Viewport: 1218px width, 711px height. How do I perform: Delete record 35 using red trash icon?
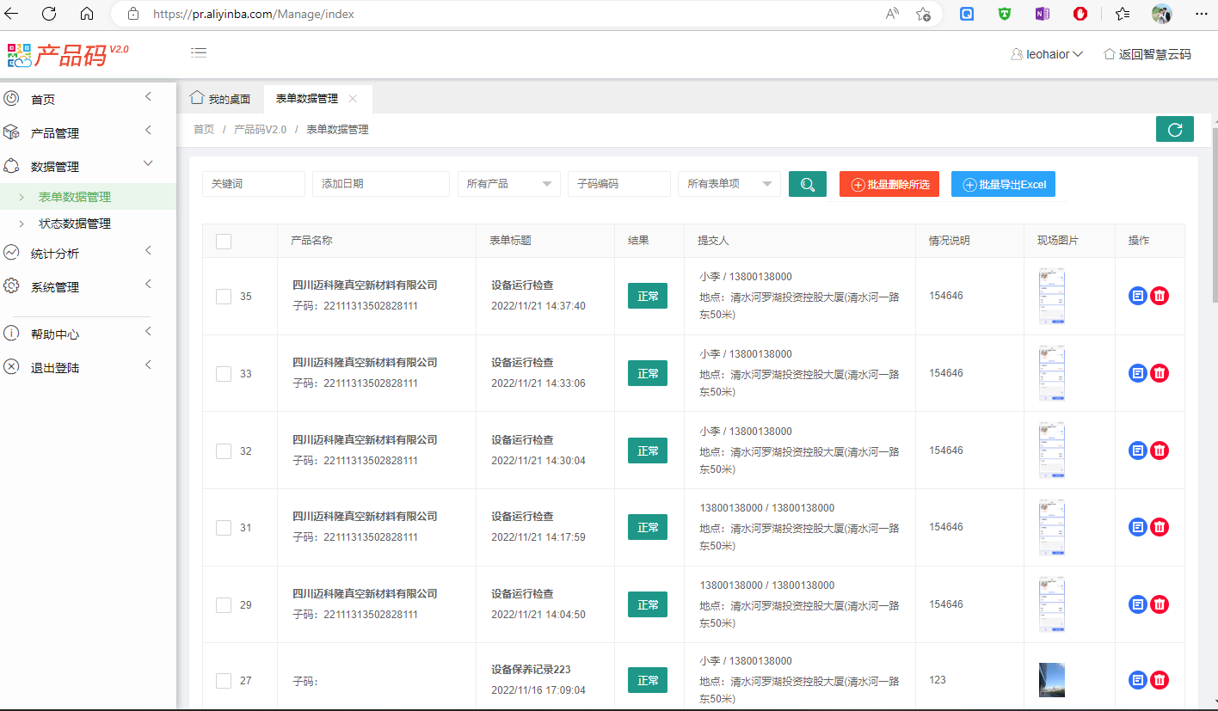(1160, 296)
